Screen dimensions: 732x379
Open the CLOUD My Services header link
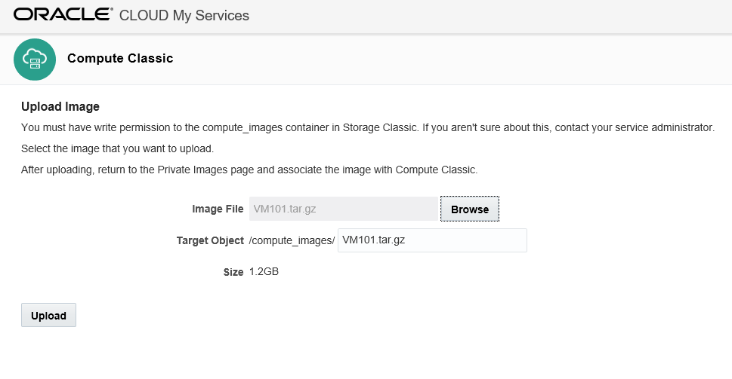[x=184, y=15]
